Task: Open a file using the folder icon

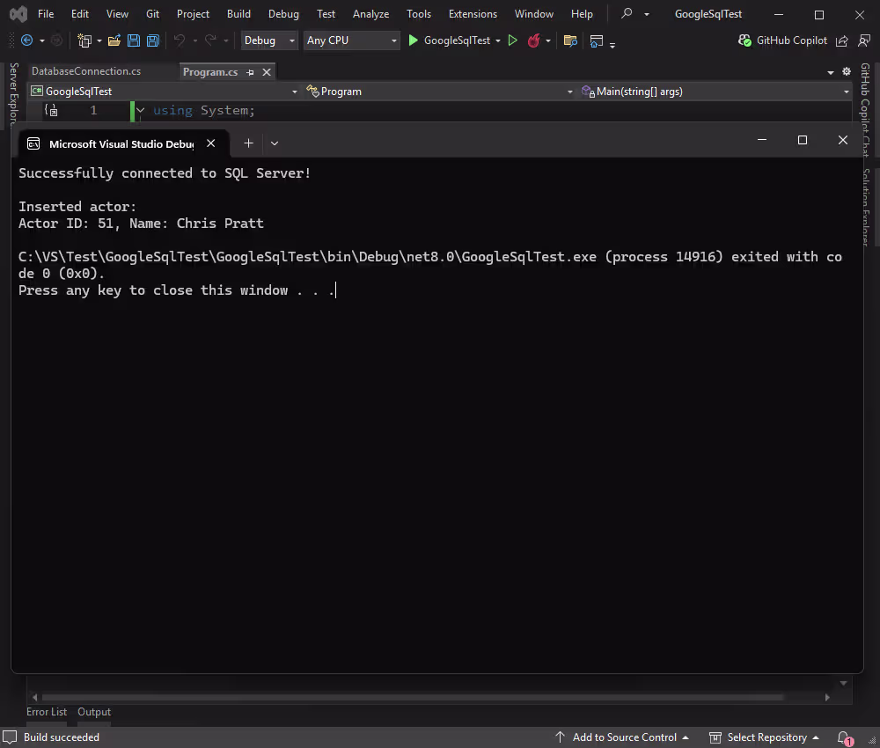Action: click(x=113, y=40)
